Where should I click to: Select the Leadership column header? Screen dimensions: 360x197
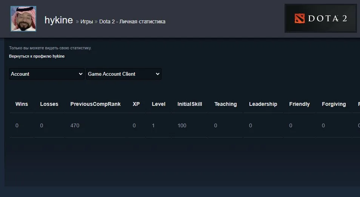pos(263,104)
